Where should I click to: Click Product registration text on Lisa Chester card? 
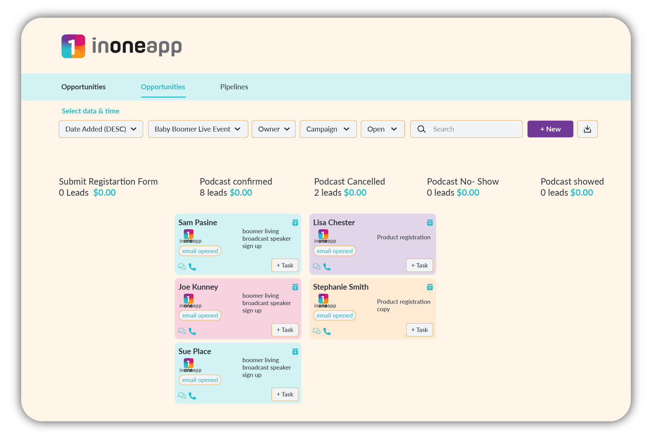(x=403, y=237)
